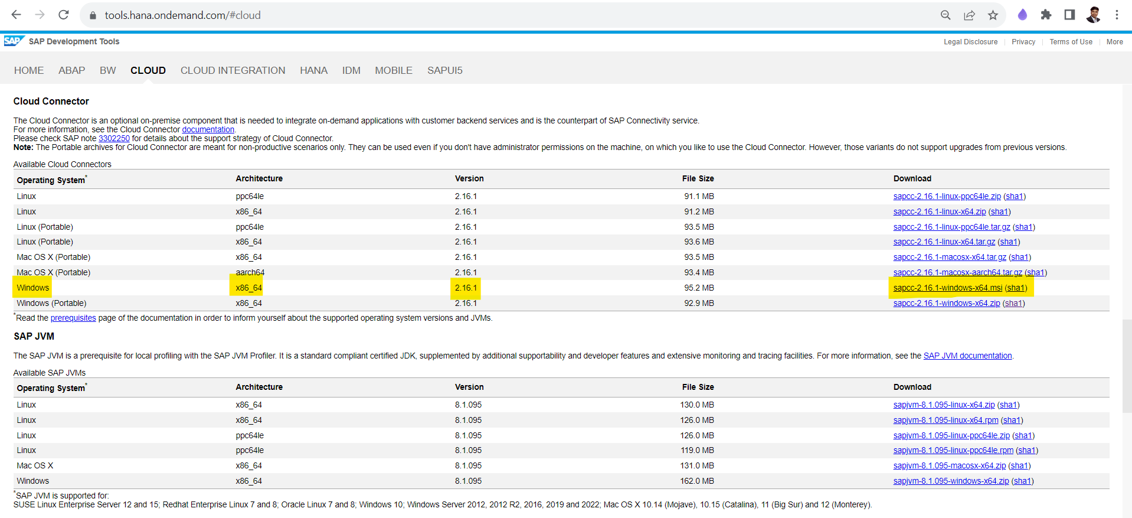Toggle the browser side panel icon
This screenshot has height=518, width=1132.
click(1069, 15)
